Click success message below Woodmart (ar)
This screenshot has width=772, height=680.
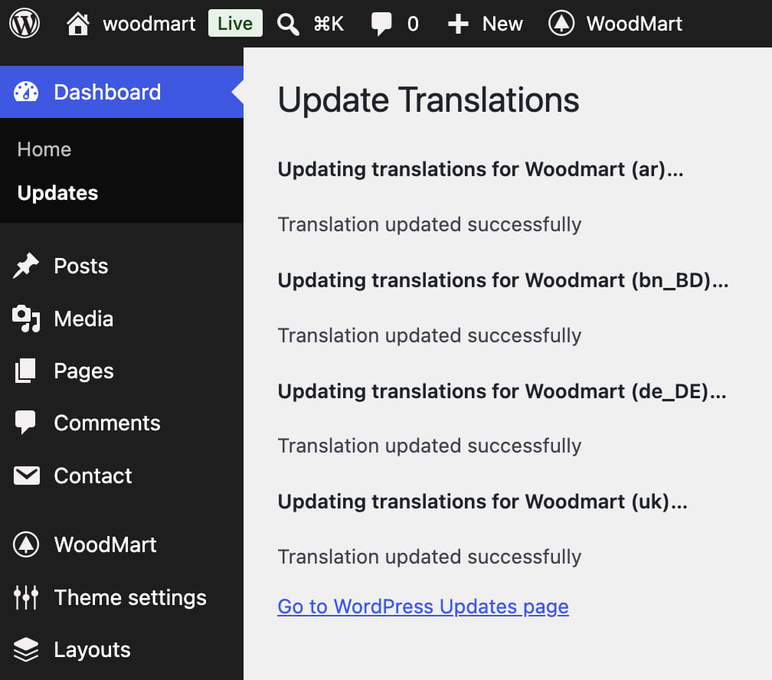pos(430,224)
